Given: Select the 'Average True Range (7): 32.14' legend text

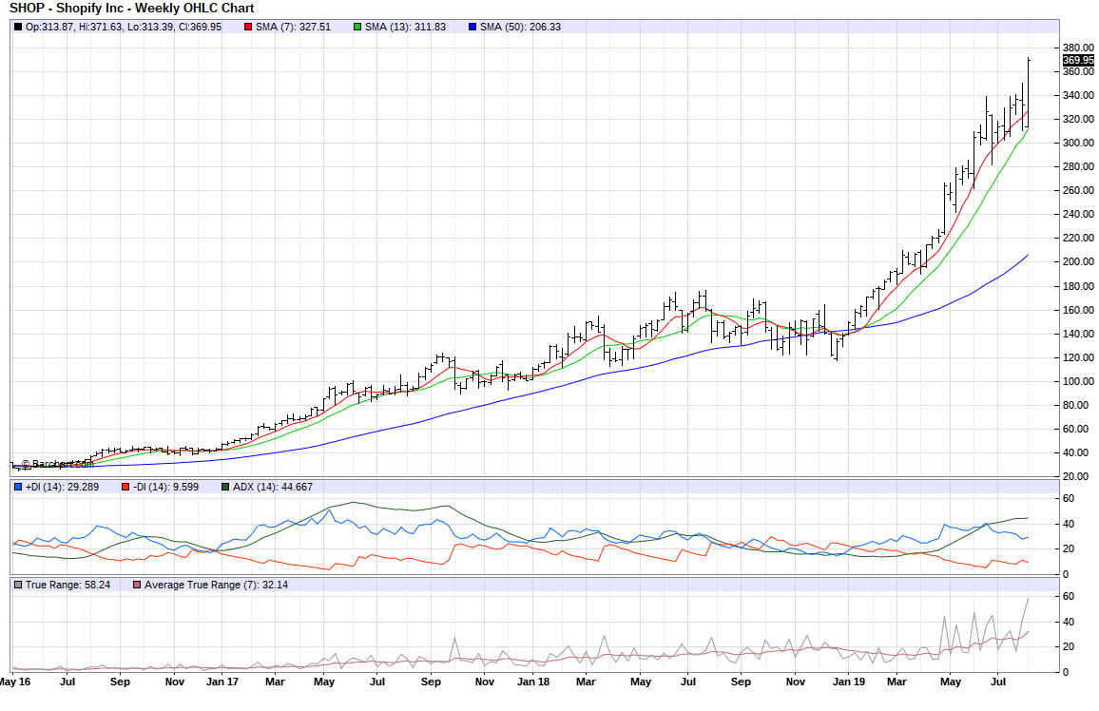Looking at the screenshot, I should pyautogui.click(x=216, y=585).
